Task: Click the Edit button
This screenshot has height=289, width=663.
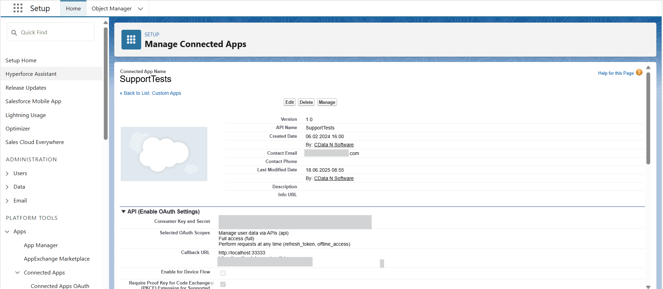Action: [x=290, y=102]
